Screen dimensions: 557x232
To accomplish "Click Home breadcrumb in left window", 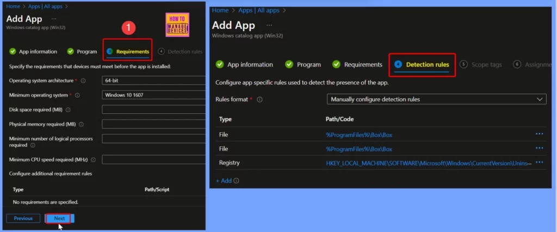I will 13,7.
